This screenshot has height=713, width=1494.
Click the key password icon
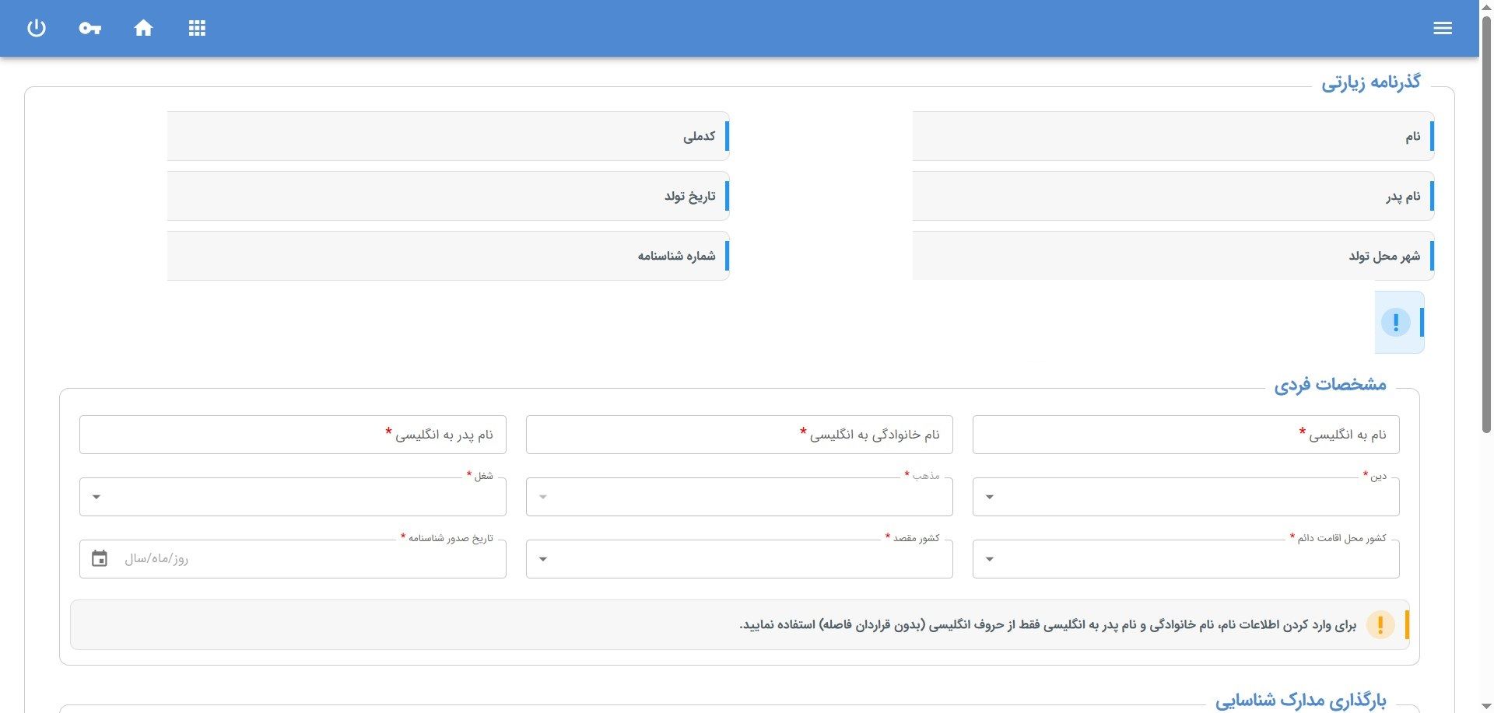tap(89, 28)
